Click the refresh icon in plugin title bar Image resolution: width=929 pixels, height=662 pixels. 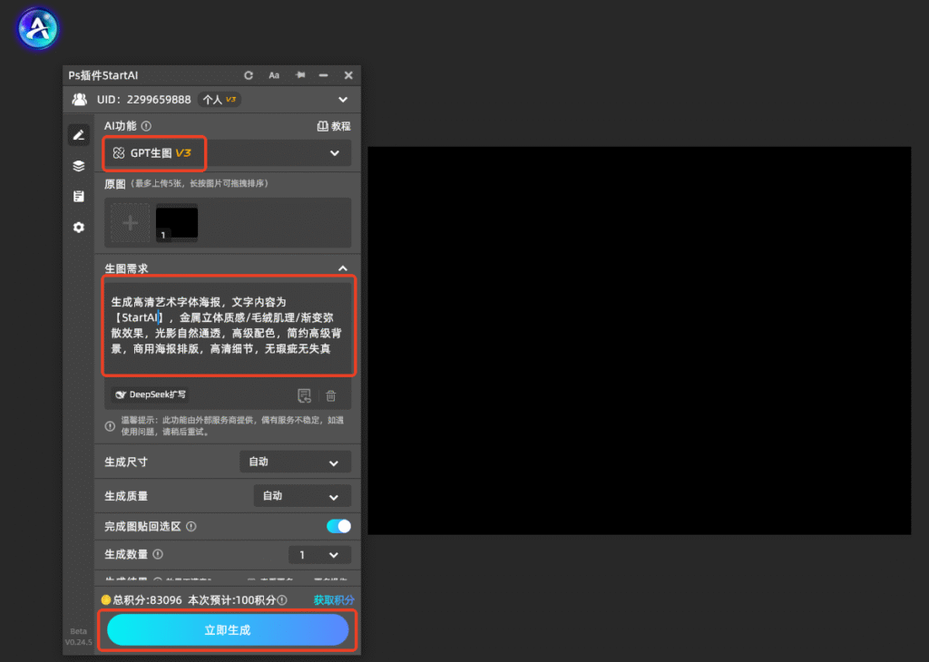(249, 75)
